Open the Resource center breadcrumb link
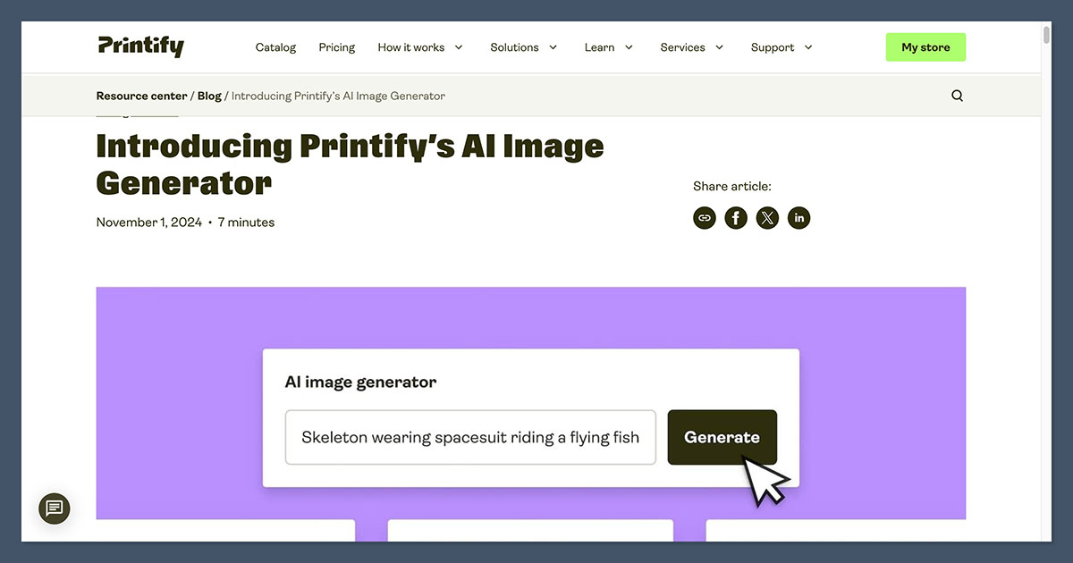This screenshot has width=1073, height=563. tap(141, 95)
